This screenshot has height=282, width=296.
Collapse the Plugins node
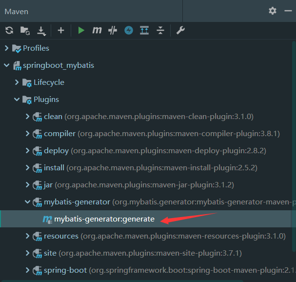click(x=17, y=100)
